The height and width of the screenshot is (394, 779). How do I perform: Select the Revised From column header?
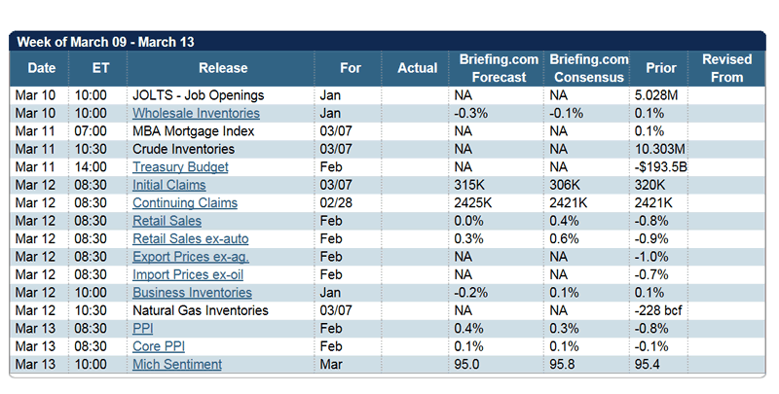pos(727,68)
